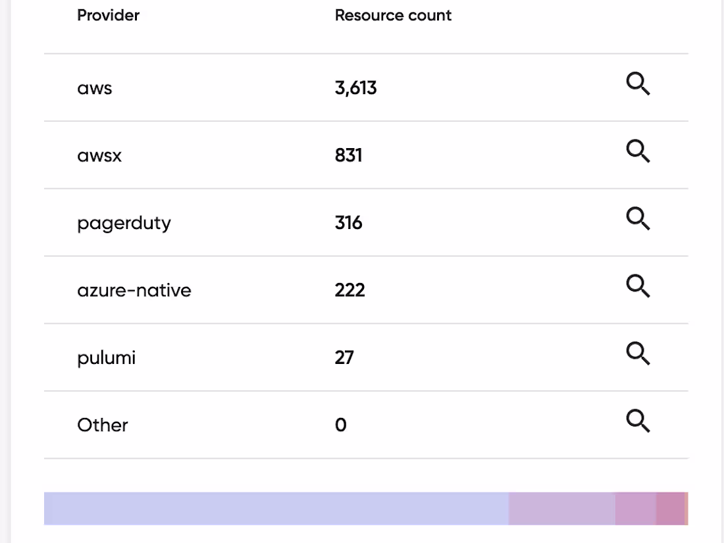Click the Other provider label
The image size is (724, 543).
tap(103, 425)
